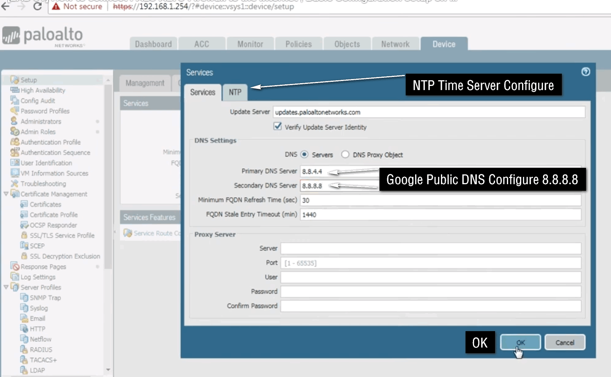The image size is (611, 377).
Task: Click the Proxy User field
Action: [x=431, y=277]
